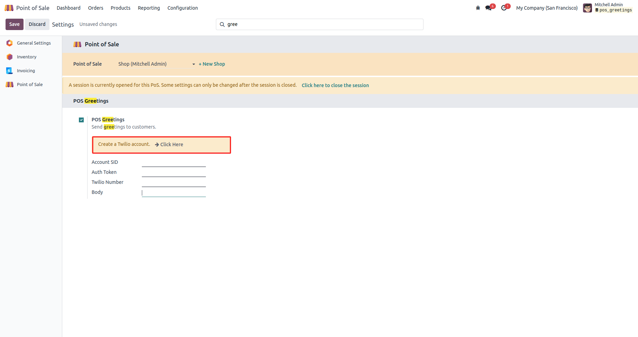Click the Settings breadcrumb title
This screenshot has width=638, height=337.
tap(63, 25)
